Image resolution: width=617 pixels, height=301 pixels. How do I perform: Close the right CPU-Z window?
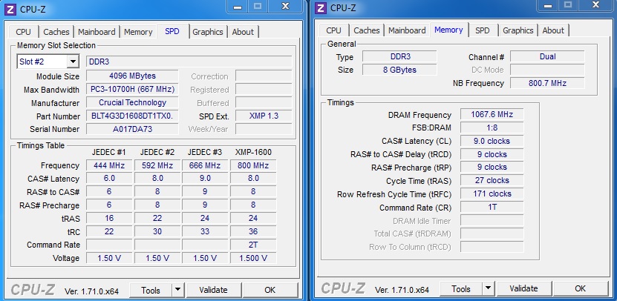click(597, 5)
